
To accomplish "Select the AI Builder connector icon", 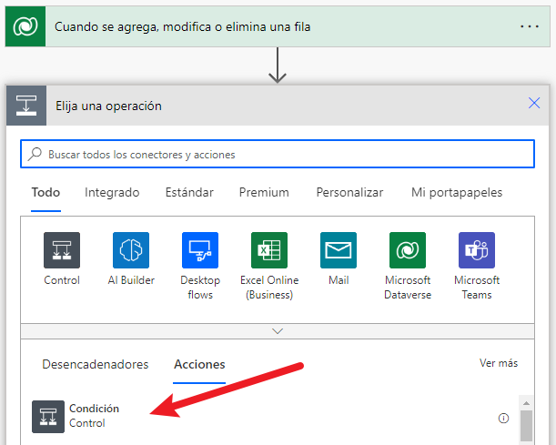I will (131, 250).
